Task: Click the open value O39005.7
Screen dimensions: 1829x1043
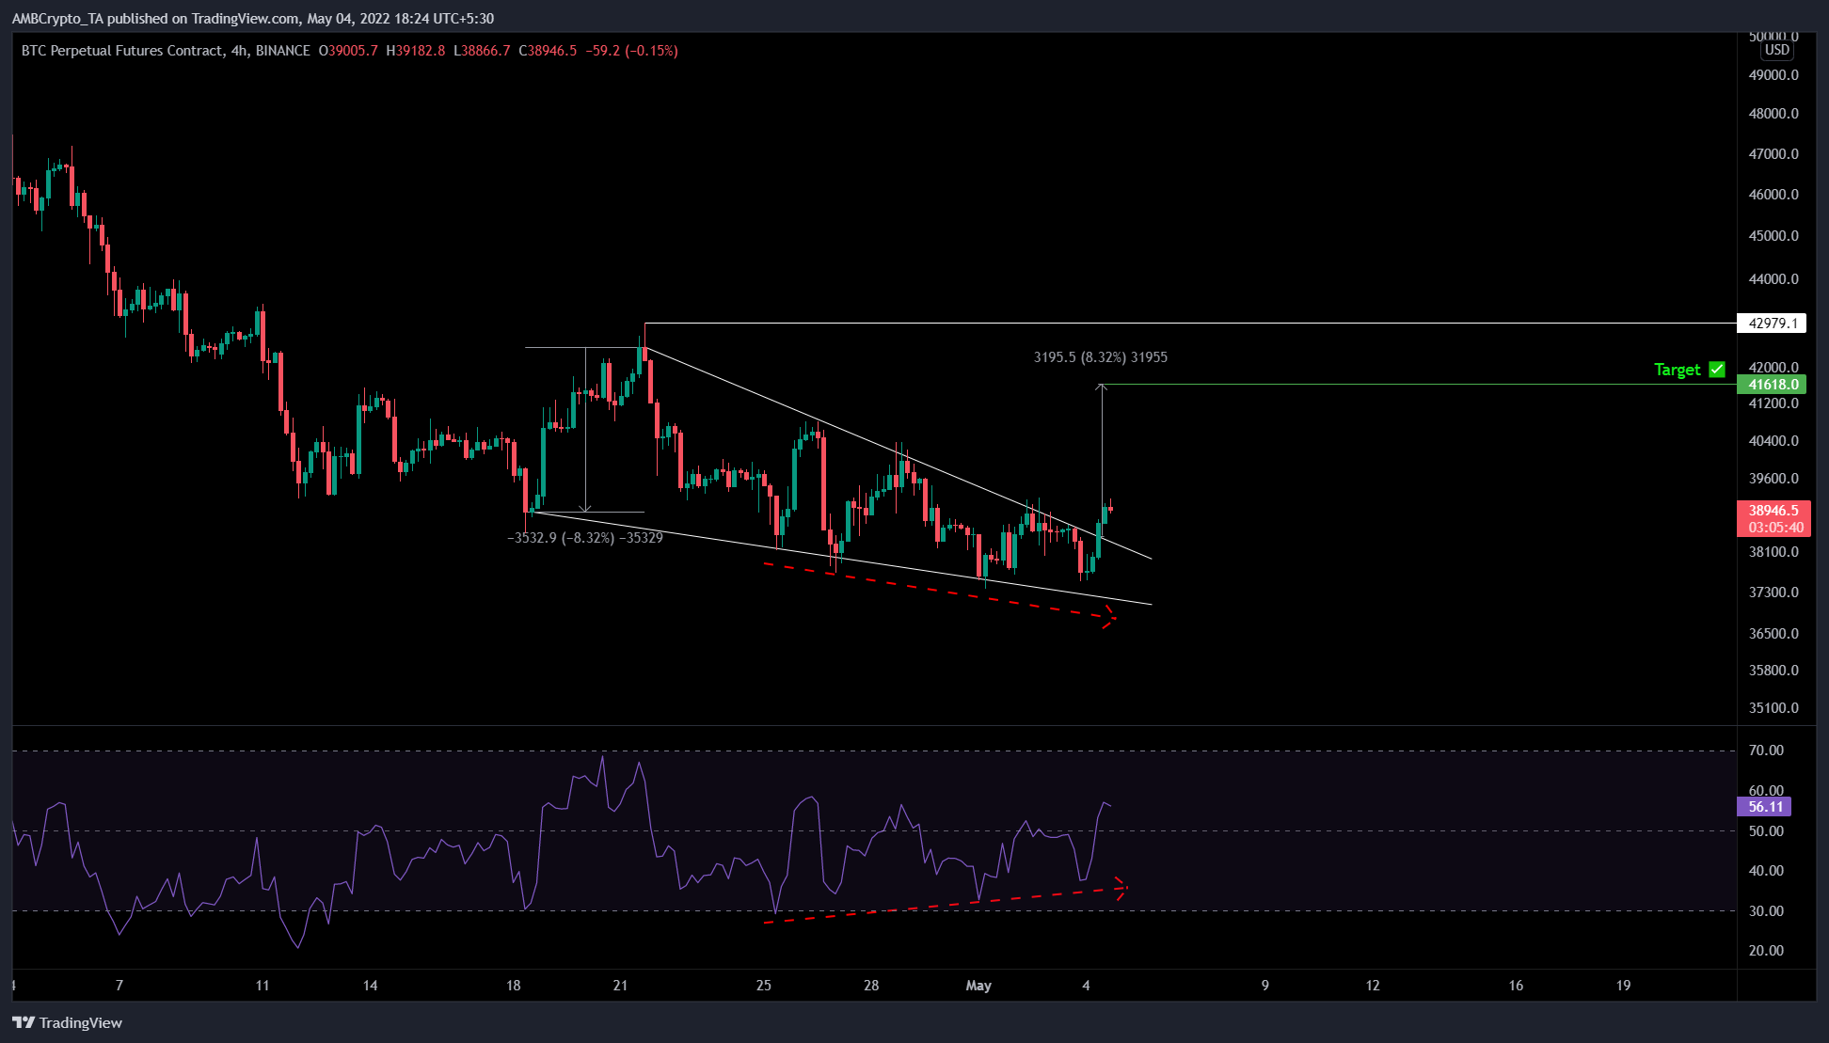Action: pos(348,51)
